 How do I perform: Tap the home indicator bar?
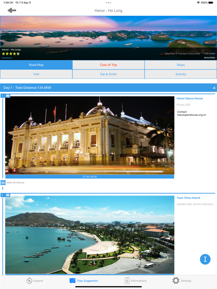coord(108,287)
